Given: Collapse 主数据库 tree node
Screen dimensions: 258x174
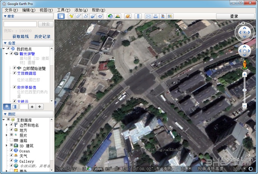Looking at the screenshot, I should pyautogui.click(x=4, y=120).
